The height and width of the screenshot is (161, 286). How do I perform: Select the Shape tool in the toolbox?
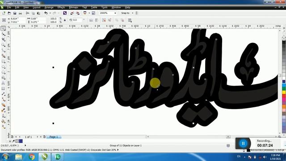click(x=3, y=34)
